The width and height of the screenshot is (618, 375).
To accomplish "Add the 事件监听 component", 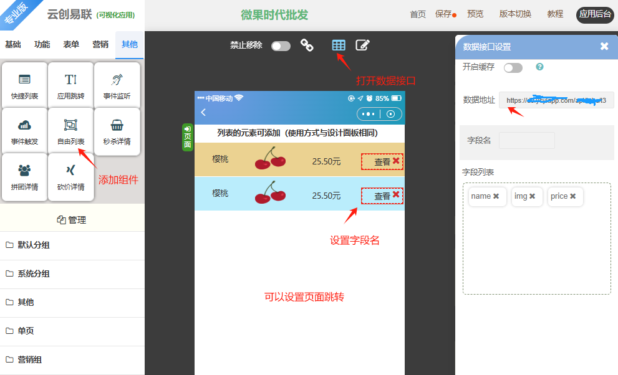I will pyautogui.click(x=117, y=85).
